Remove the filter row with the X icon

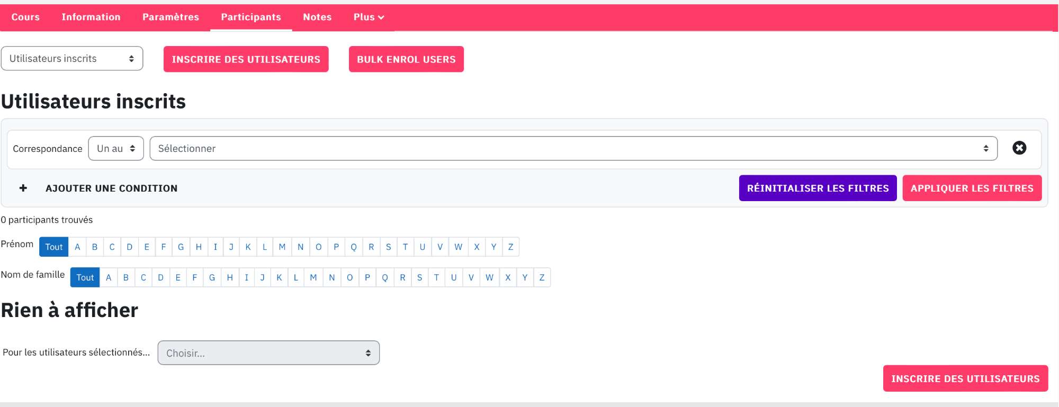pos(1019,148)
